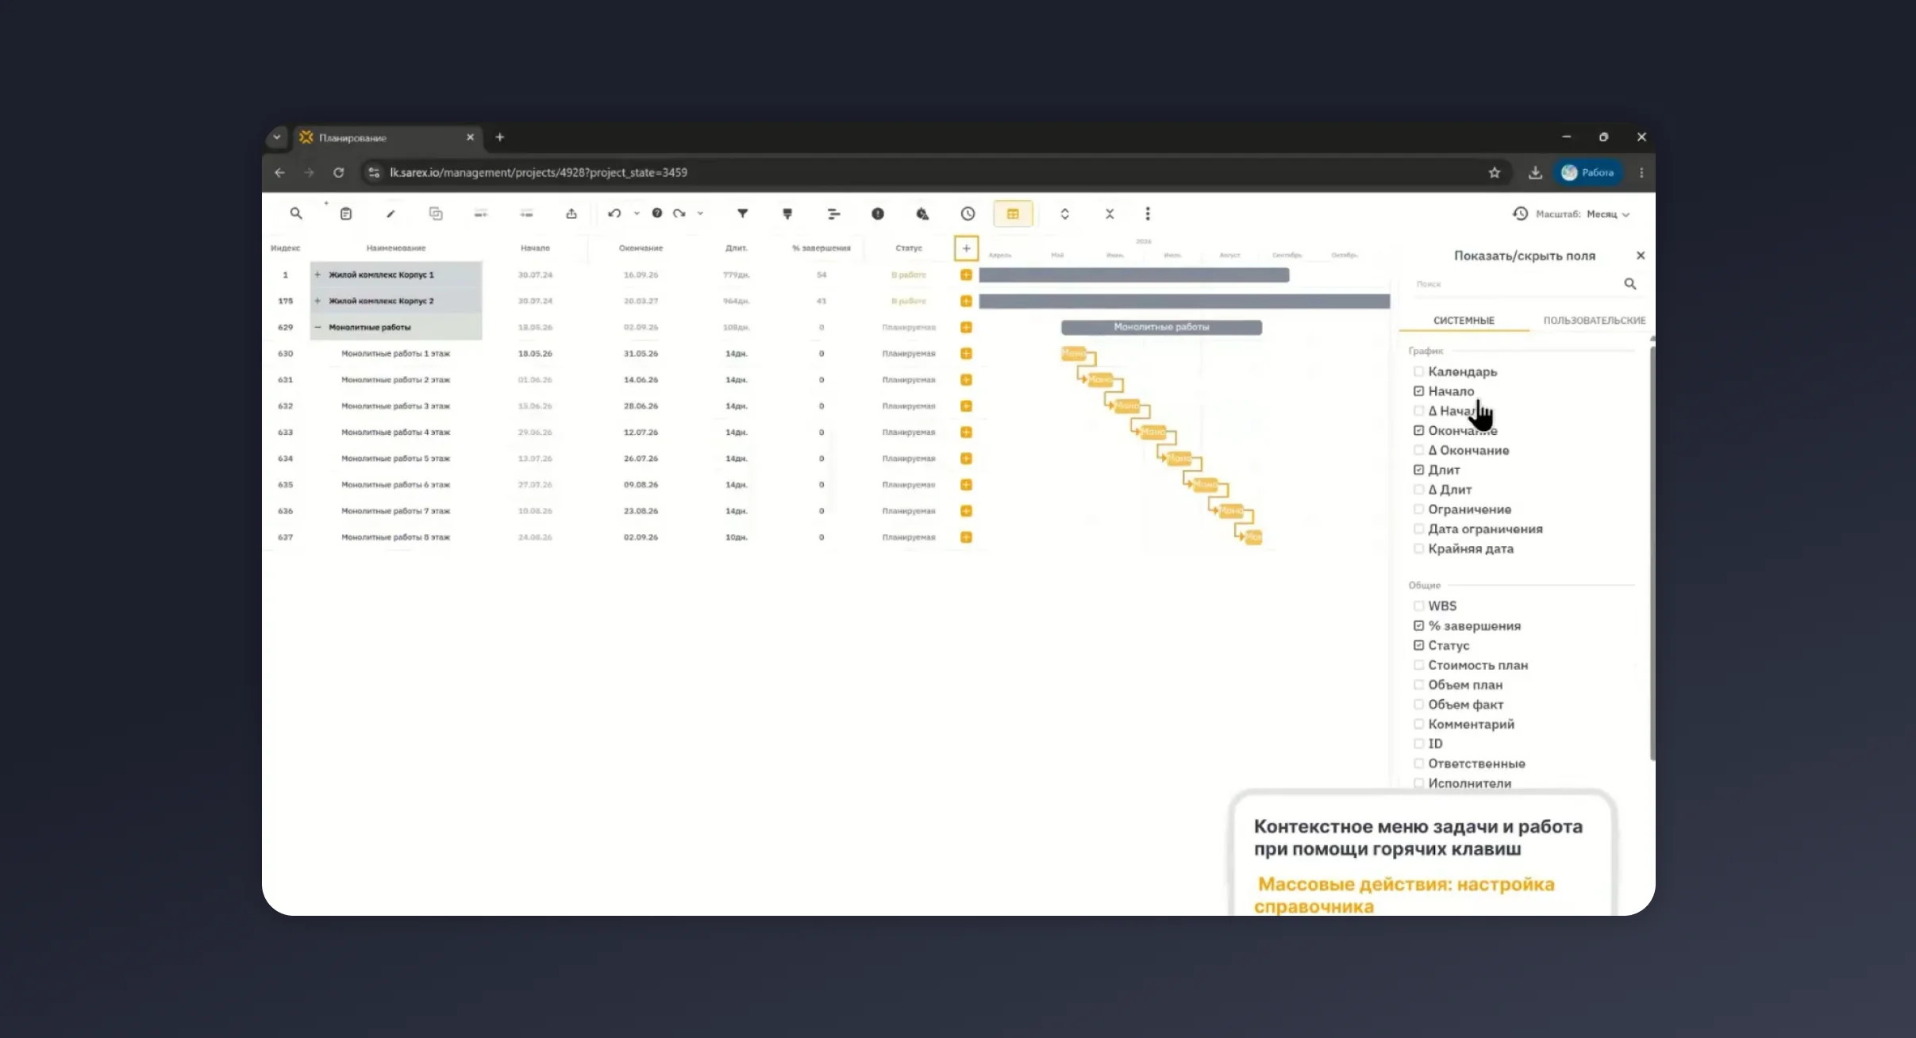The height and width of the screenshot is (1038, 1916).
Task: Click yellow plus on Монолитные работы 1 этаж
Action: (x=966, y=353)
